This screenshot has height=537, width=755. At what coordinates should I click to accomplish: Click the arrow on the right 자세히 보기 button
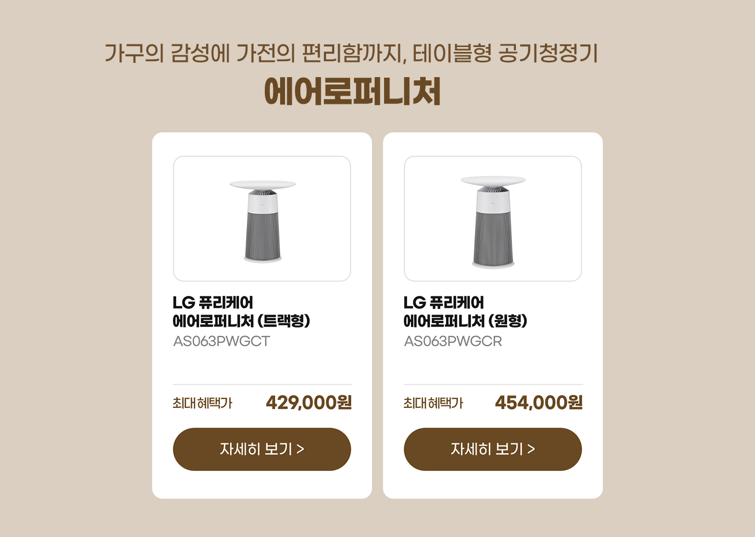point(531,449)
